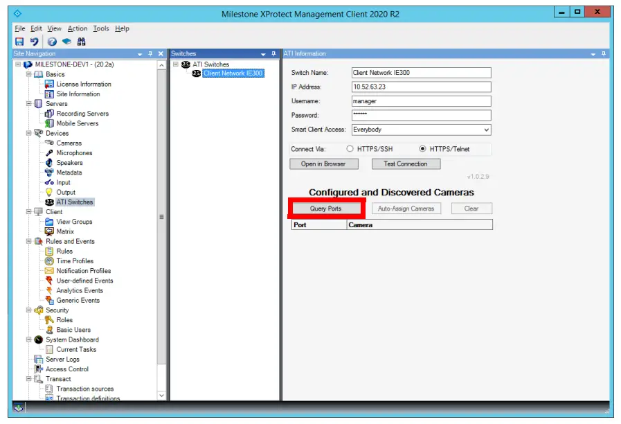
Task: Open the Help menu
Action: pos(122,28)
